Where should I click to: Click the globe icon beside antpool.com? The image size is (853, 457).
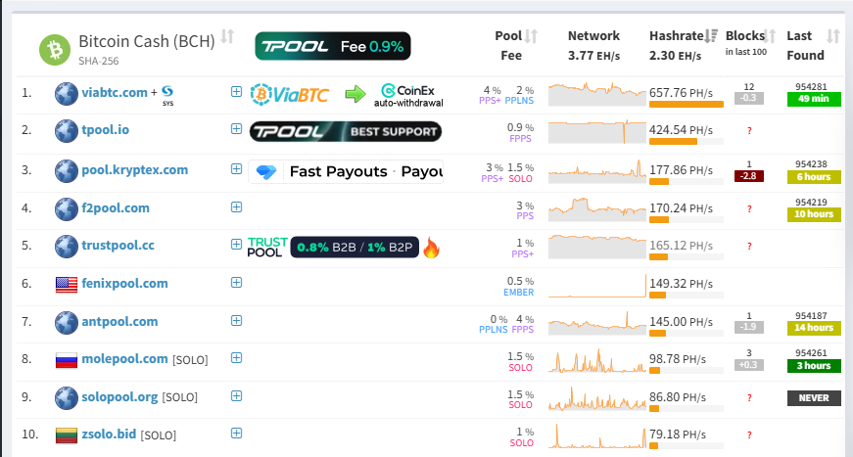pos(67,322)
